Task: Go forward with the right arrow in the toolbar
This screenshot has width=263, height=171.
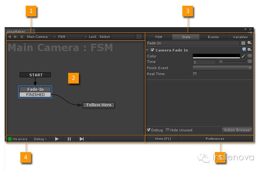Action: (15, 36)
